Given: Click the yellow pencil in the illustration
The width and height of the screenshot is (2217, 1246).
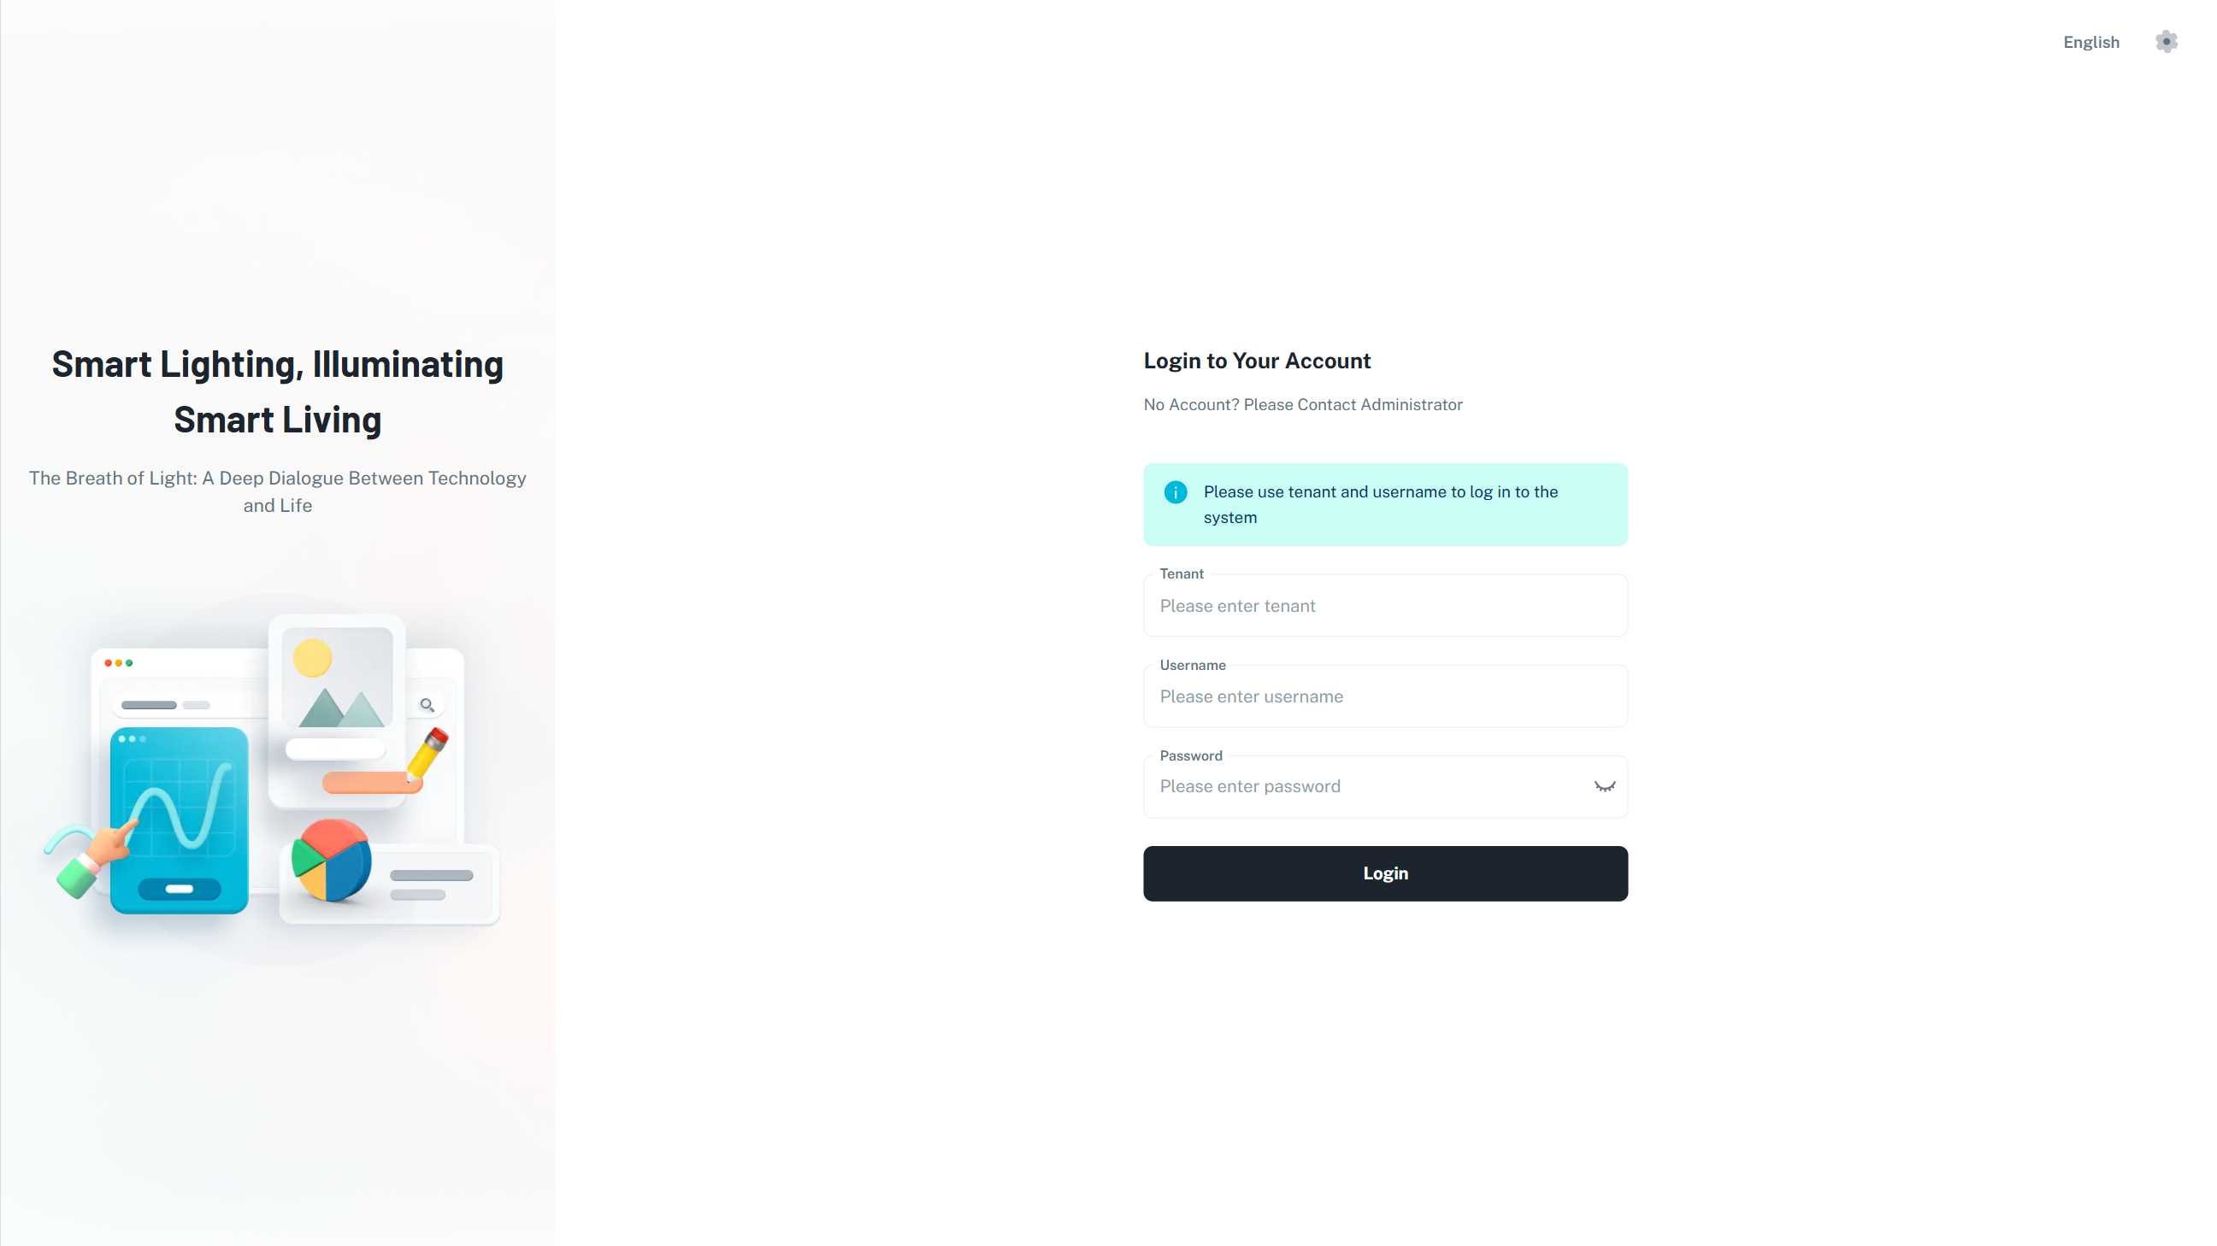Looking at the screenshot, I should coord(427,753).
